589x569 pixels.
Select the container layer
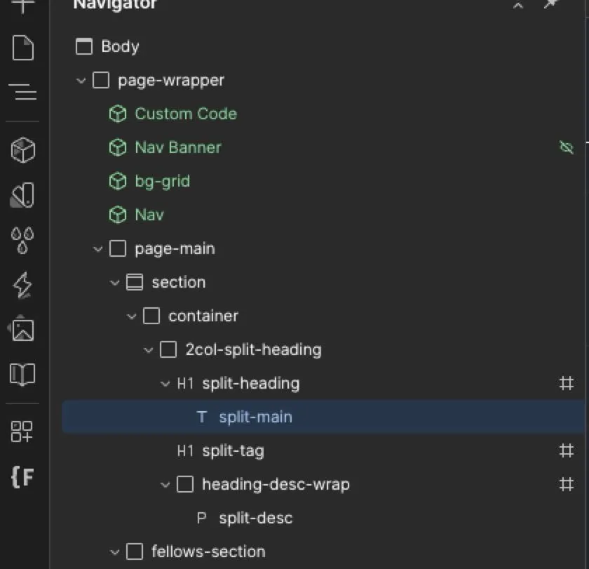coord(203,316)
